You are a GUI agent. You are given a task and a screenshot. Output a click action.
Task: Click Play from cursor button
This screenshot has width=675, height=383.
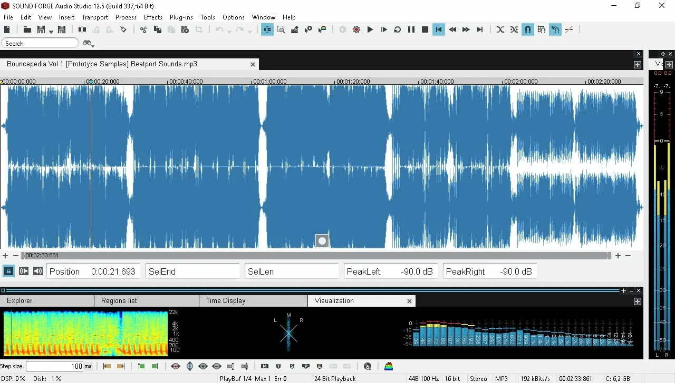pyautogui.click(x=384, y=30)
